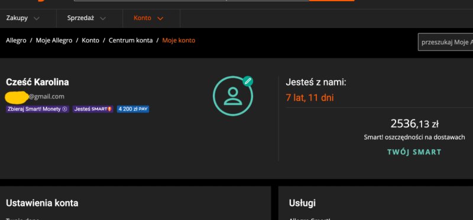Open the Jesteś SMART! badge
Viewport: 473px width, 220px height.
point(93,109)
